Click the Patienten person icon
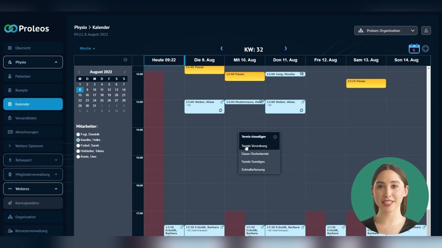The width and height of the screenshot is (442, 248). (x=10, y=76)
